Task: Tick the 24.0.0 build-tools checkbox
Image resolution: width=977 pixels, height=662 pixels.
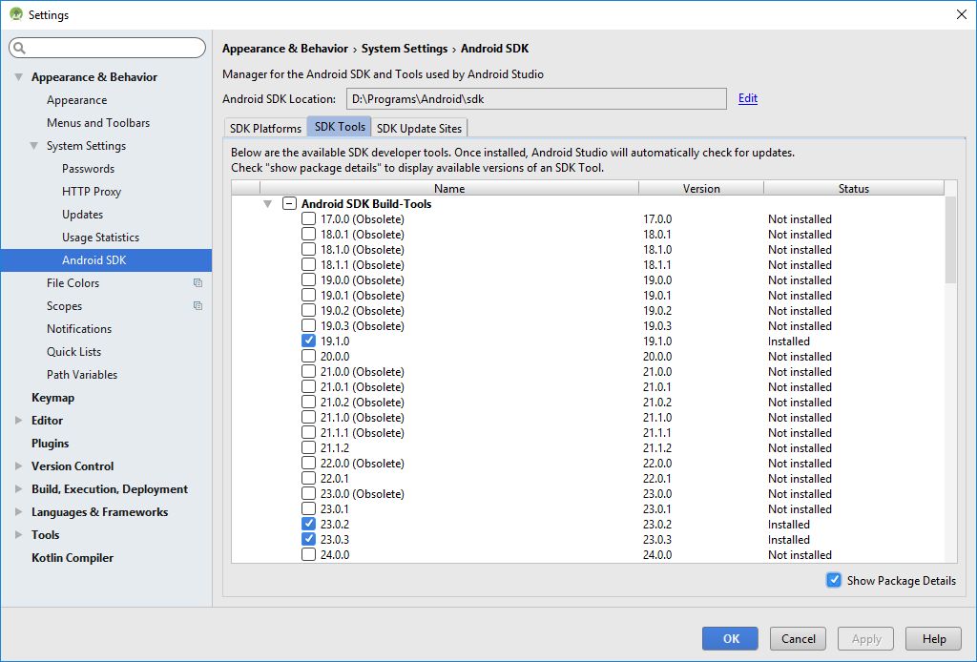Action: click(308, 554)
